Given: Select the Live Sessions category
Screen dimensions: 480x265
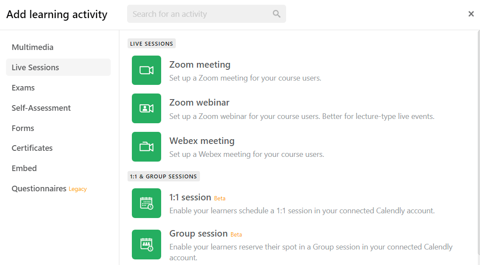Looking at the screenshot, I should point(58,67).
